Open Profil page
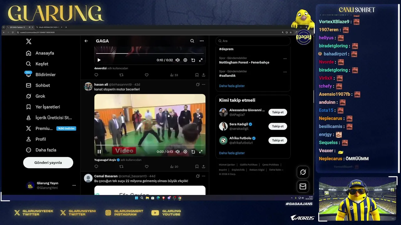Screen dimensions: 401x225 point(36,139)
